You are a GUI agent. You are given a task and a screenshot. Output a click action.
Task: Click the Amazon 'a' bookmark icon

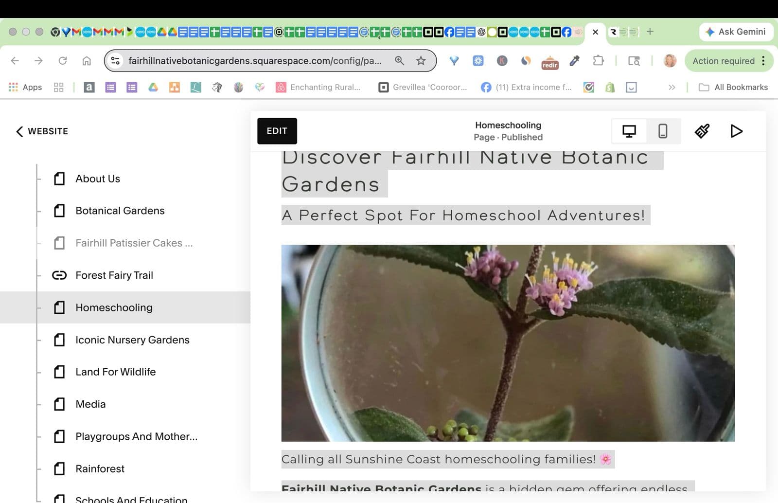pyautogui.click(x=89, y=87)
